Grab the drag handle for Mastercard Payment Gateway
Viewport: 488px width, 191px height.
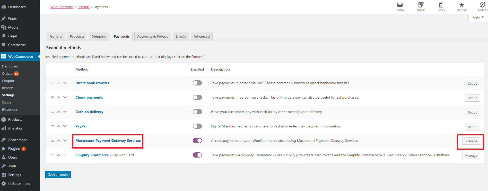coord(53,141)
